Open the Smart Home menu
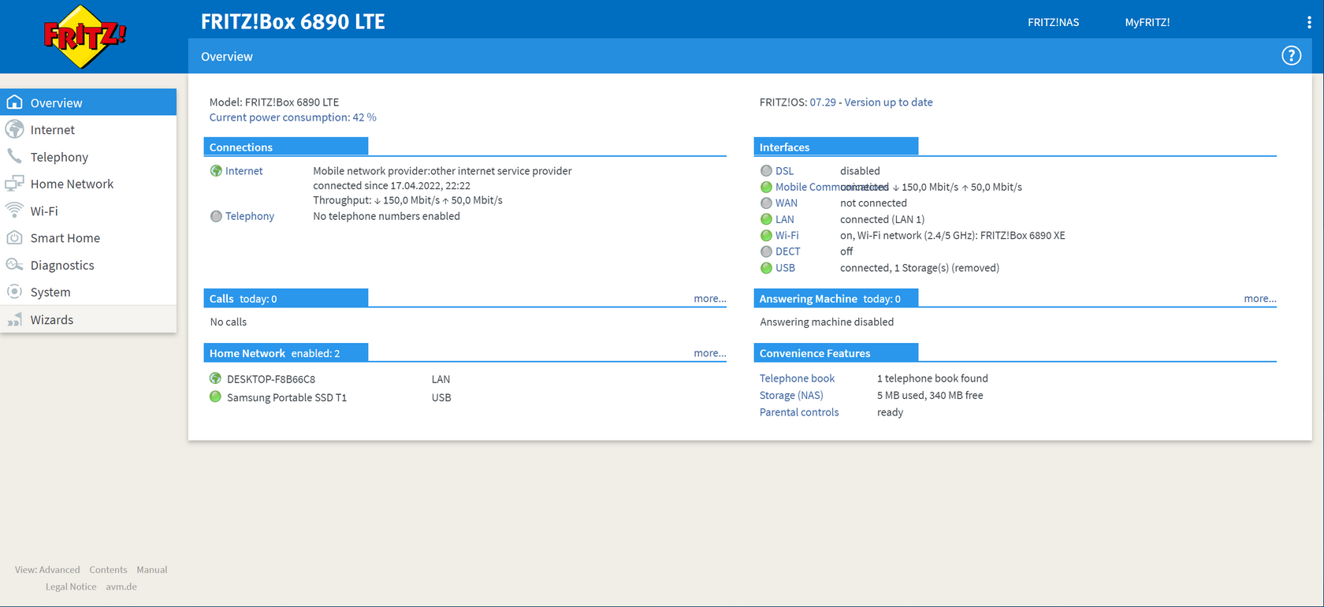The image size is (1324, 607). 88,238
